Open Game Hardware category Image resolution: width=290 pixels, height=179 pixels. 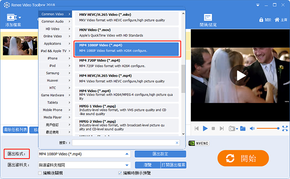[x=55, y=95]
